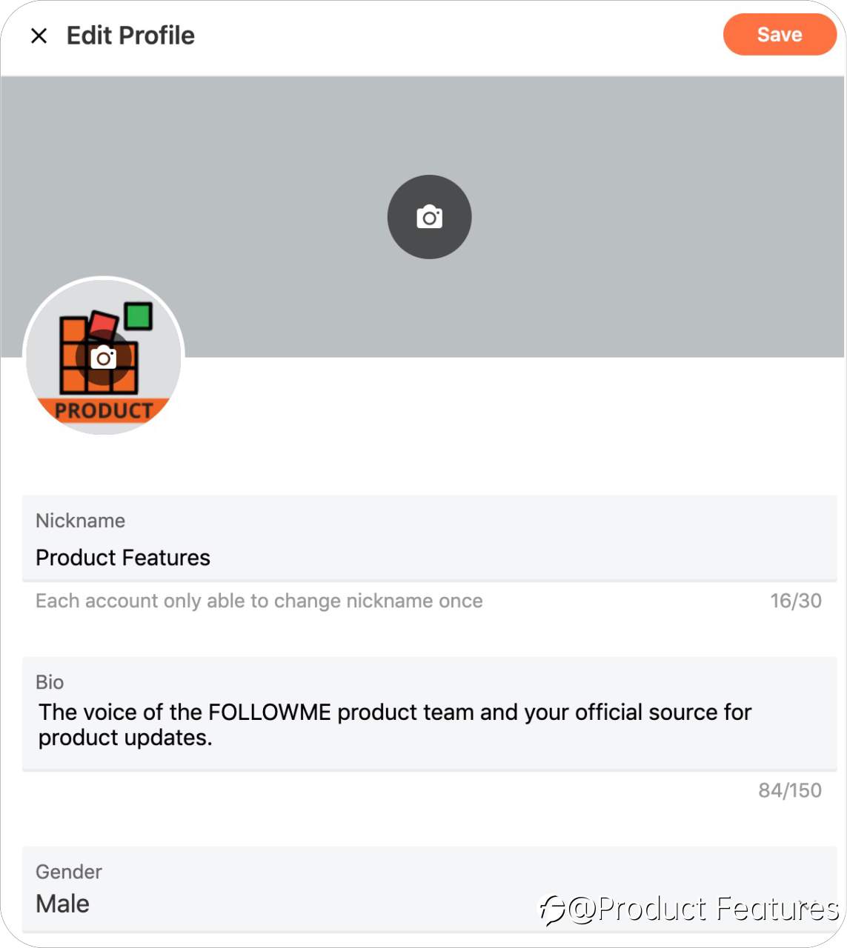Click the Bio label
Viewport: 847px width, 948px height.
tap(50, 682)
